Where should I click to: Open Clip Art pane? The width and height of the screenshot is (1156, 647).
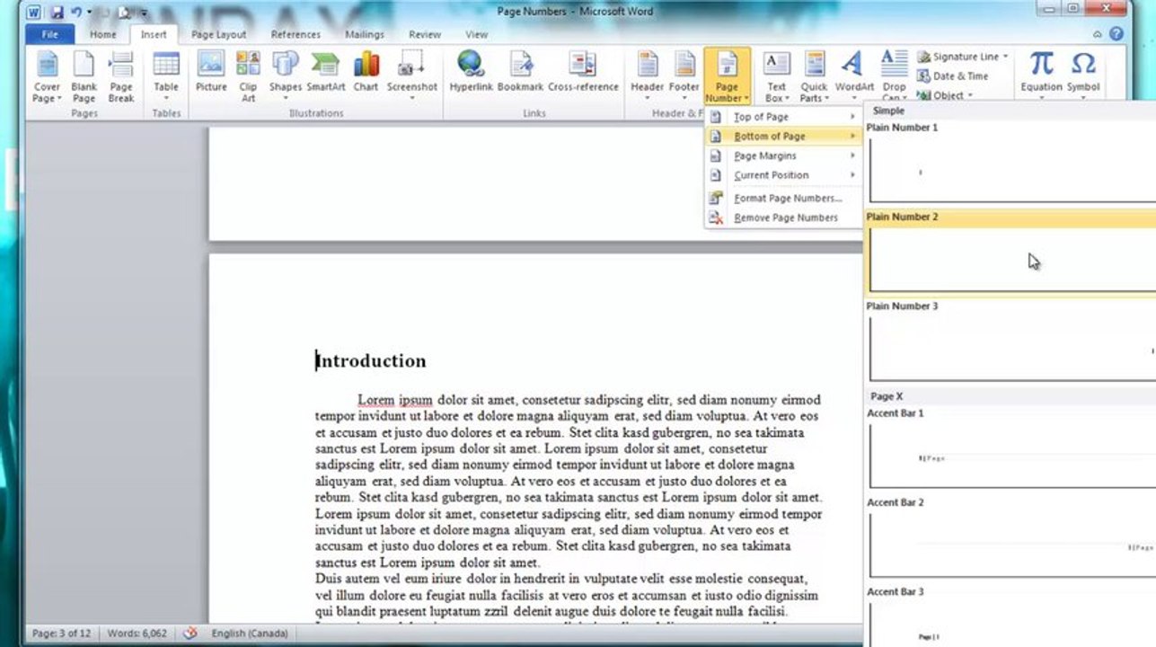coord(248,76)
